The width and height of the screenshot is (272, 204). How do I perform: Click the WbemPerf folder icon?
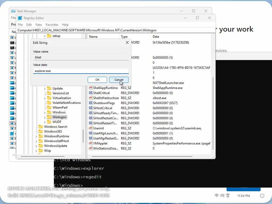pos(49,108)
